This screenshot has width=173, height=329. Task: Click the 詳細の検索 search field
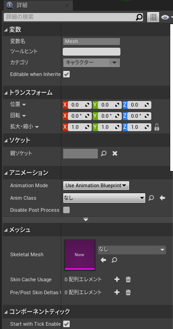pyautogui.click(x=73, y=17)
